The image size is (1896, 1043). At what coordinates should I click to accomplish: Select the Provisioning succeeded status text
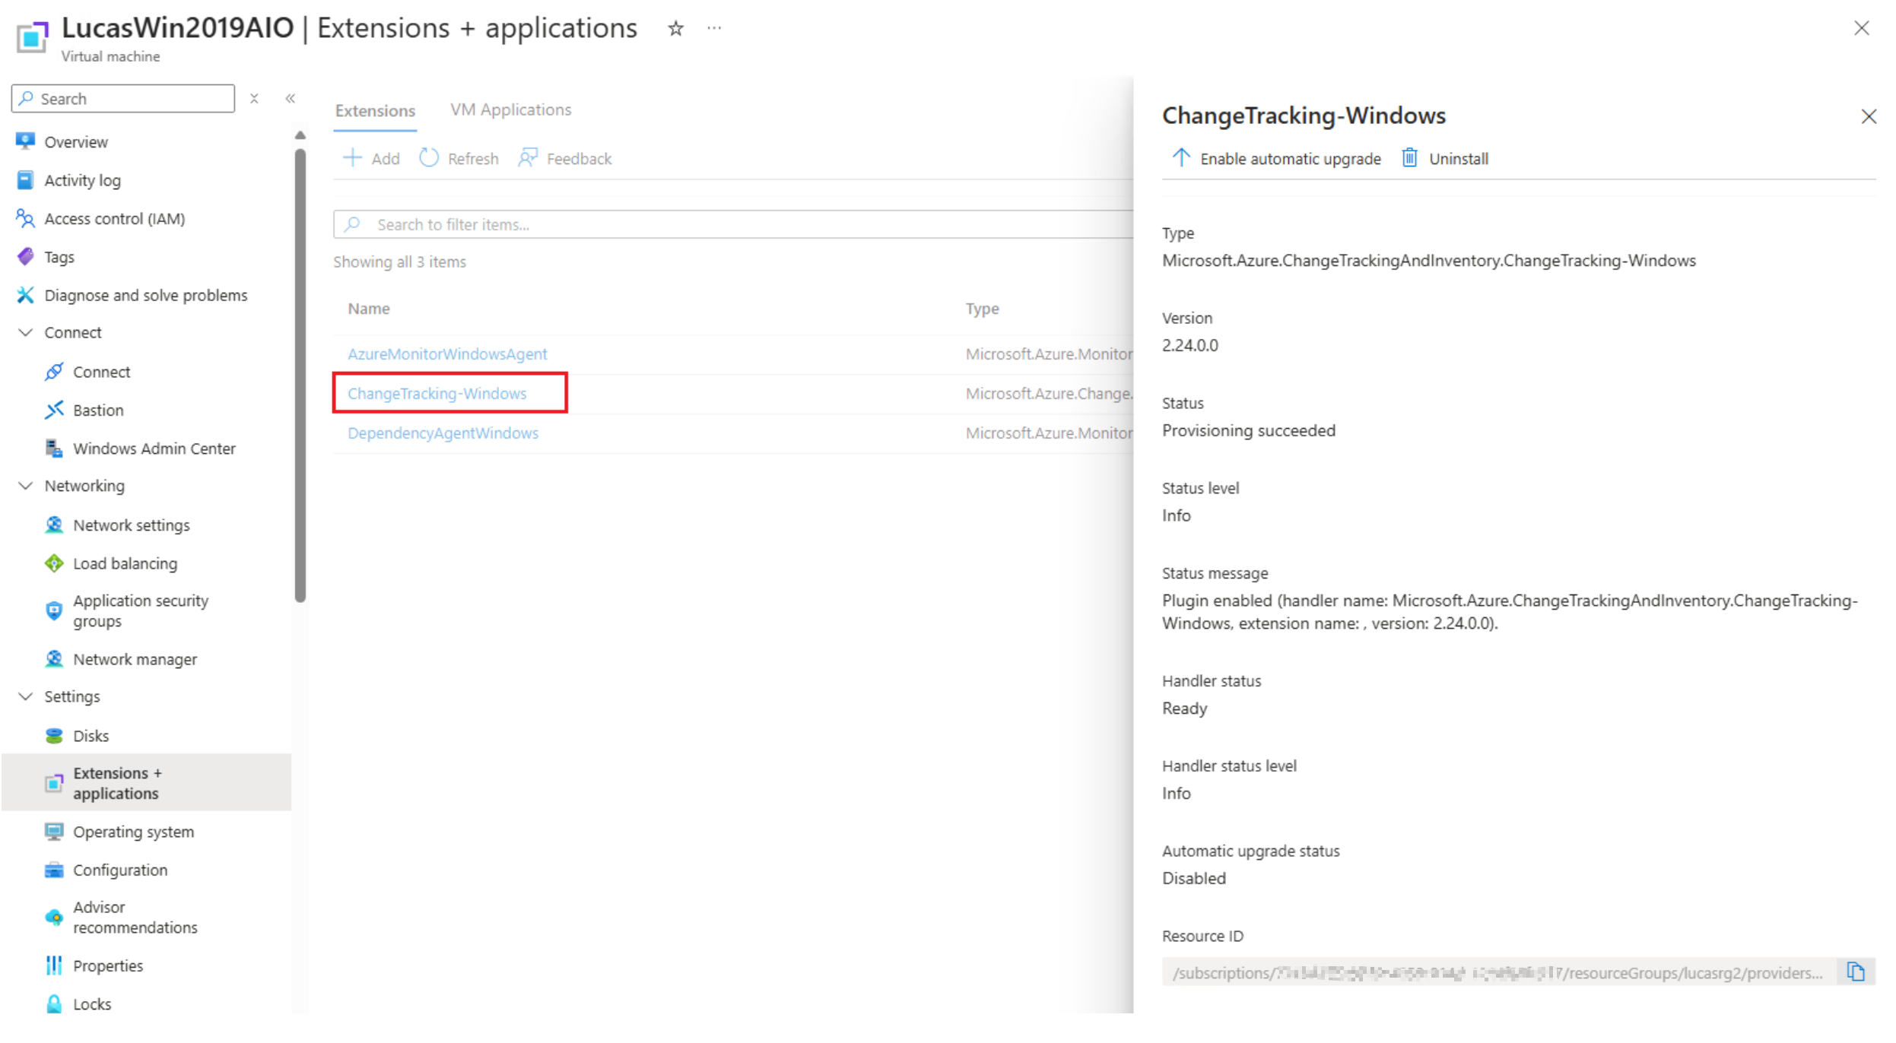1248,430
